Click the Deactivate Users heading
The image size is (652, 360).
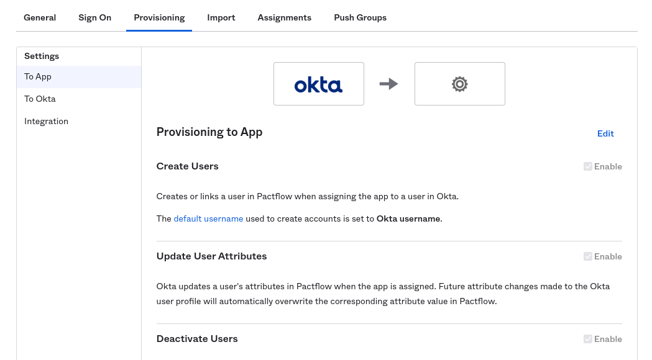[x=197, y=339]
